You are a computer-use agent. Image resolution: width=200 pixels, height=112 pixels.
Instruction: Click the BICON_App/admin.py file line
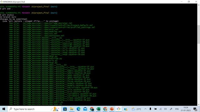click(36, 102)
